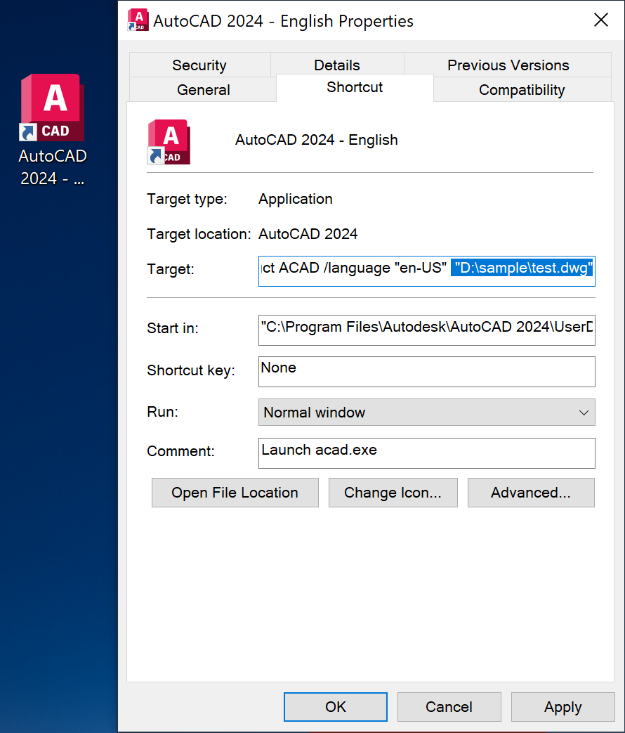Click the Run dropdown chevron arrow
The image size is (625, 733).
[x=584, y=413]
